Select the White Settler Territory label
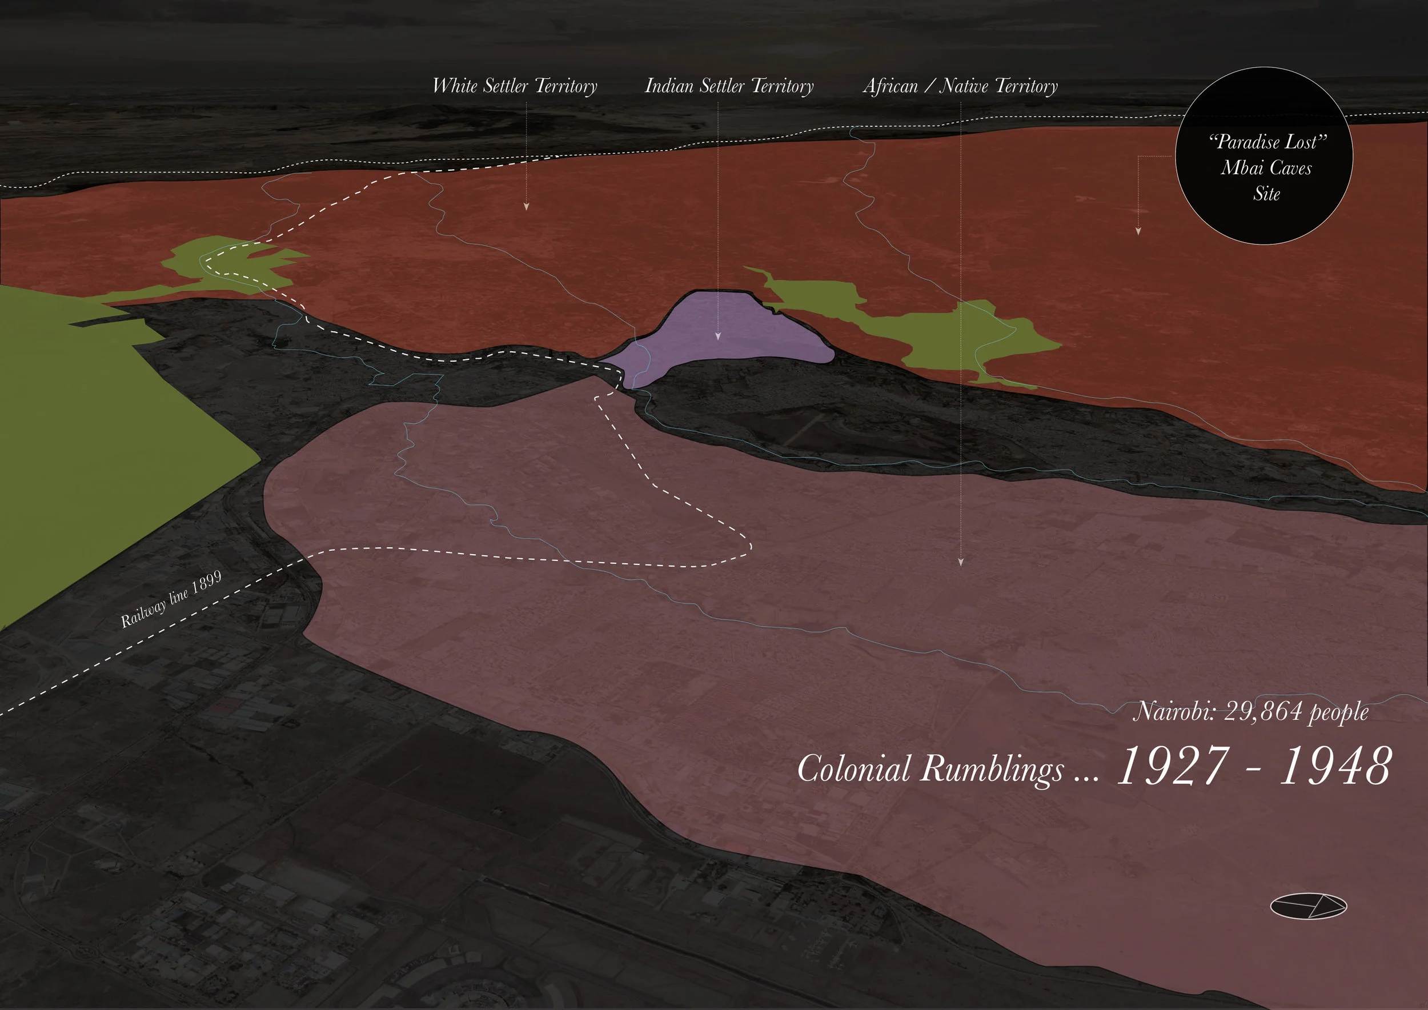Image resolution: width=1428 pixels, height=1010 pixels. (x=514, y=86)
